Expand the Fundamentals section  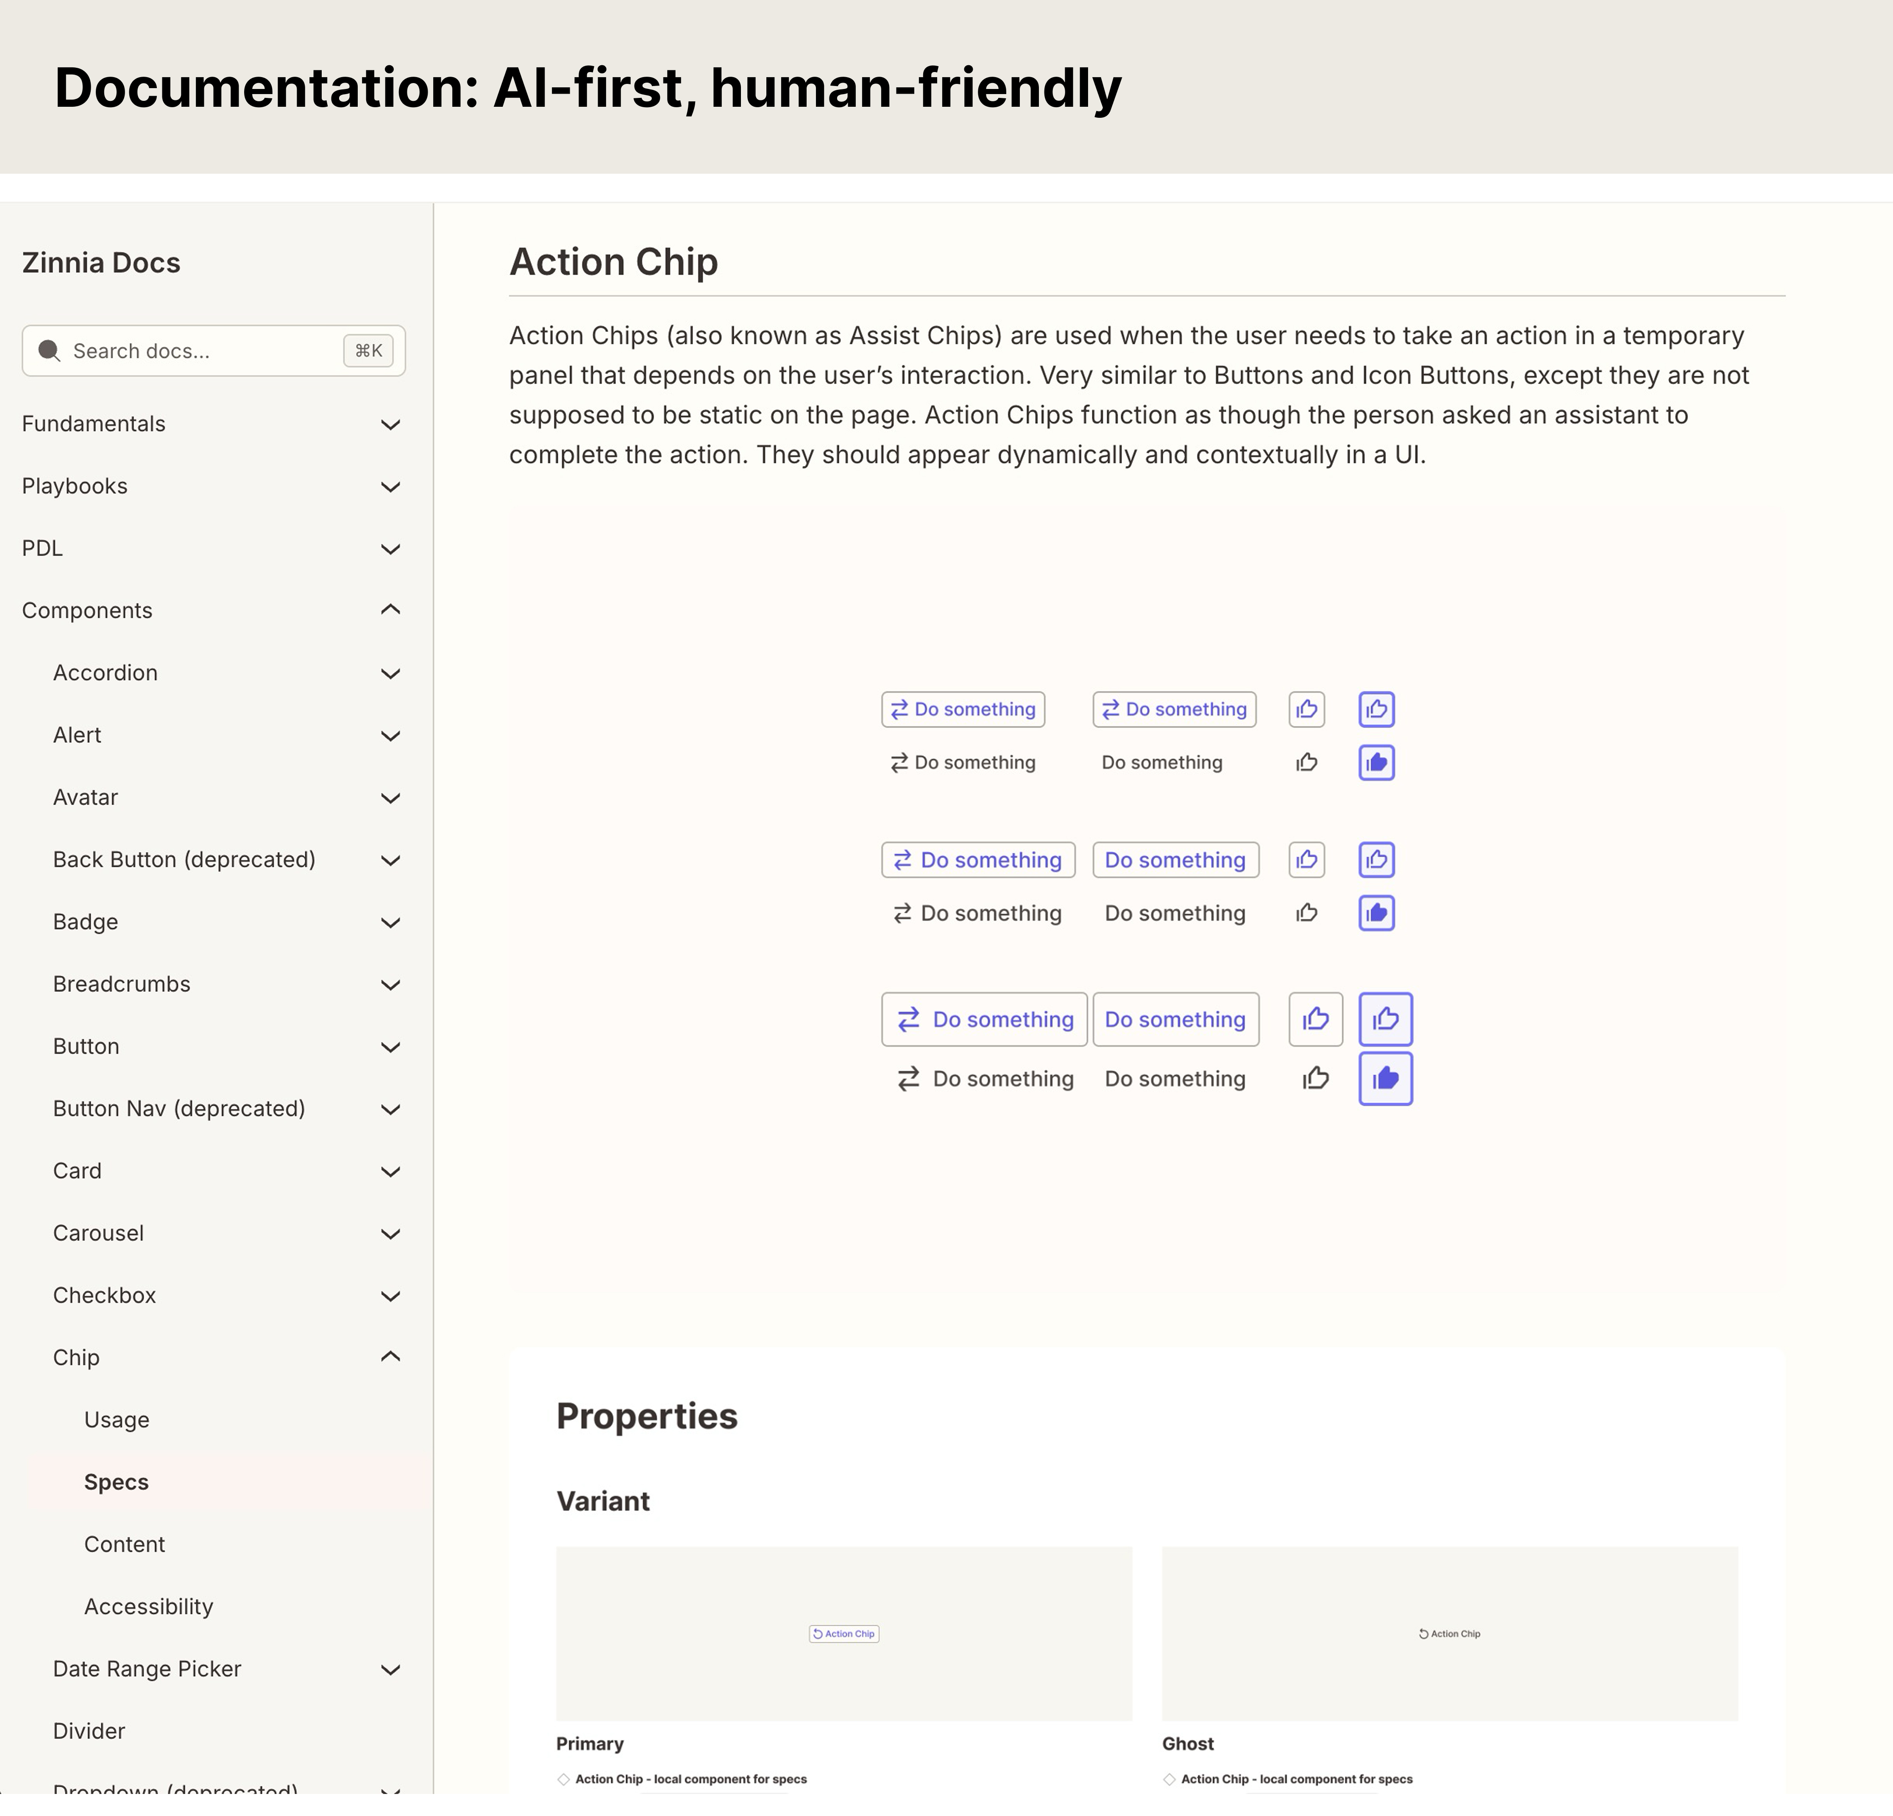pos(214,424)
